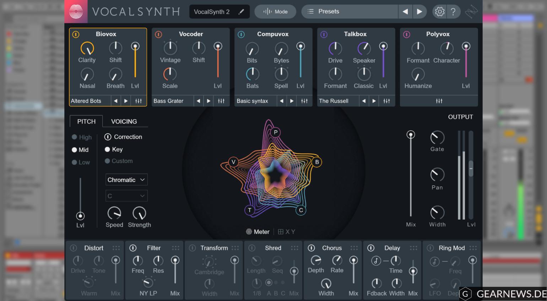
Task: Open the help question mark icon
Action: pyautogui.click(x=453, y=12)
